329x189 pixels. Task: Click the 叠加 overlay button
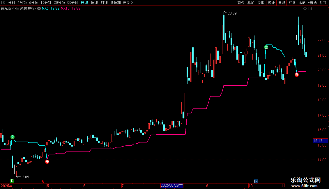click(251, 3)
